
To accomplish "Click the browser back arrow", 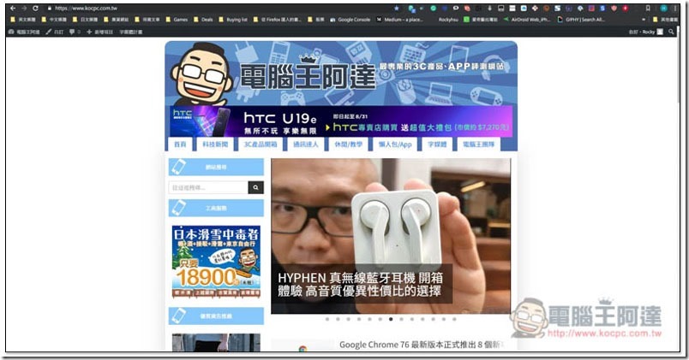I will pyautogui.click(x=13, y=9).
